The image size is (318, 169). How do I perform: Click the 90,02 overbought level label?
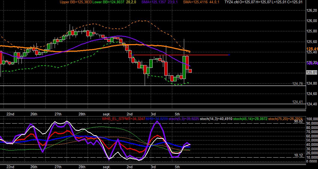tap(298, 121)
